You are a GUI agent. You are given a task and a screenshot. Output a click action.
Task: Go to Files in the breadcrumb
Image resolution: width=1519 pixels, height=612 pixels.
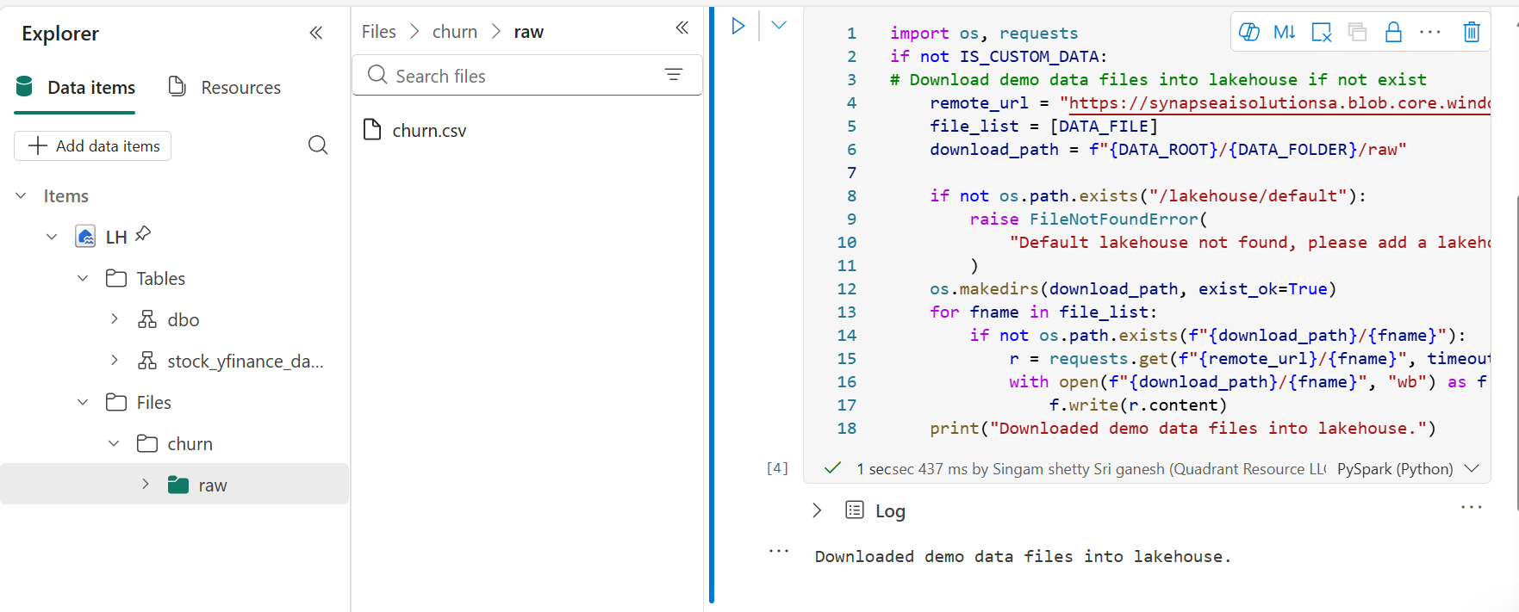(379, 32)
